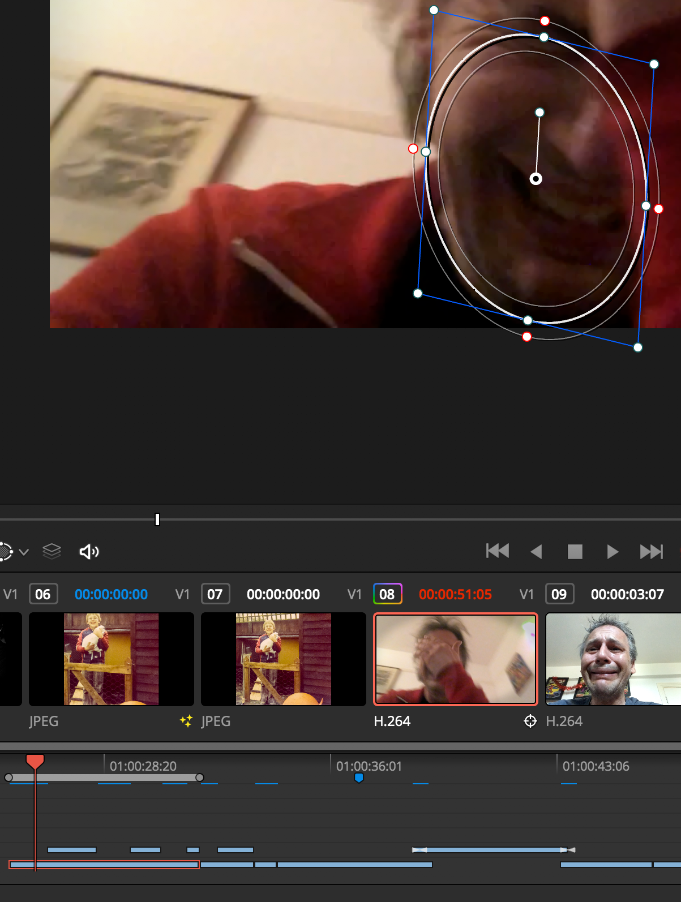Click the timecode 00:00:03:07
This screenshot has height=902, width=681.
click(627, 594)
